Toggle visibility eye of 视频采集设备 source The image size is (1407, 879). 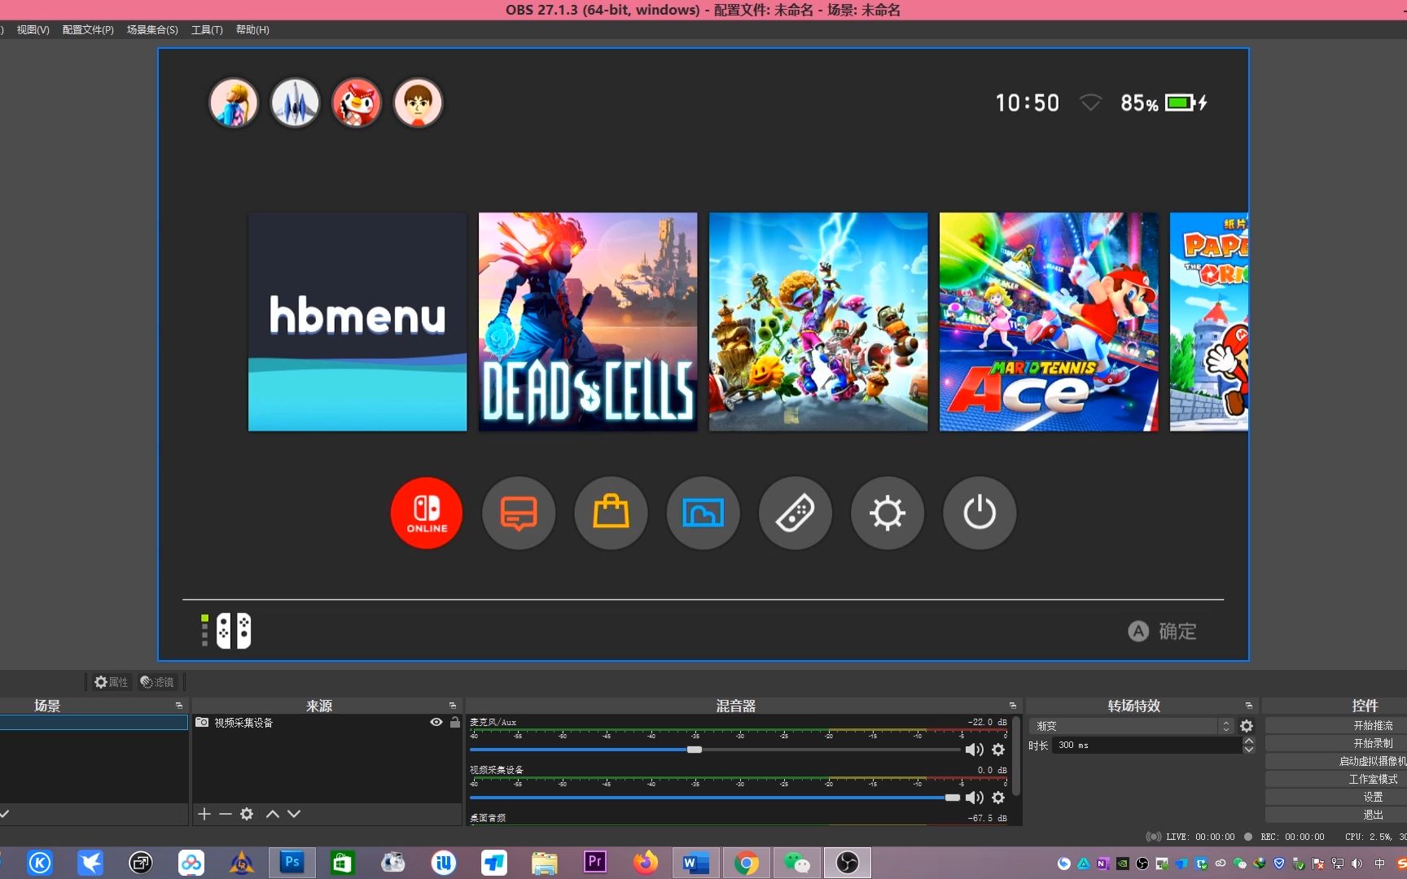pyautogui.click(x=436, y=723)
